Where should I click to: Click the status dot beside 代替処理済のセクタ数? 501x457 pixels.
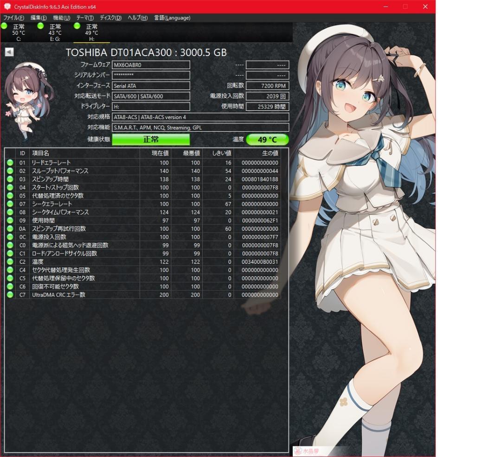[10, 196]
